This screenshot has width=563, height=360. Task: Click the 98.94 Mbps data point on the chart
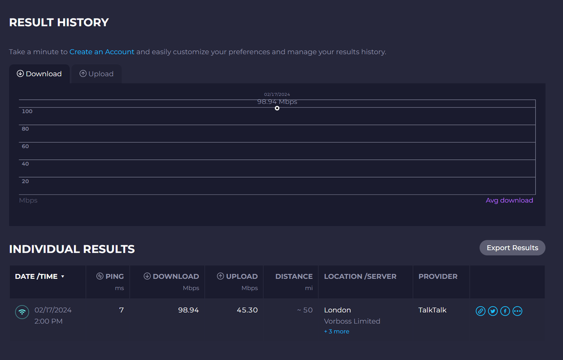coord(277,108)
